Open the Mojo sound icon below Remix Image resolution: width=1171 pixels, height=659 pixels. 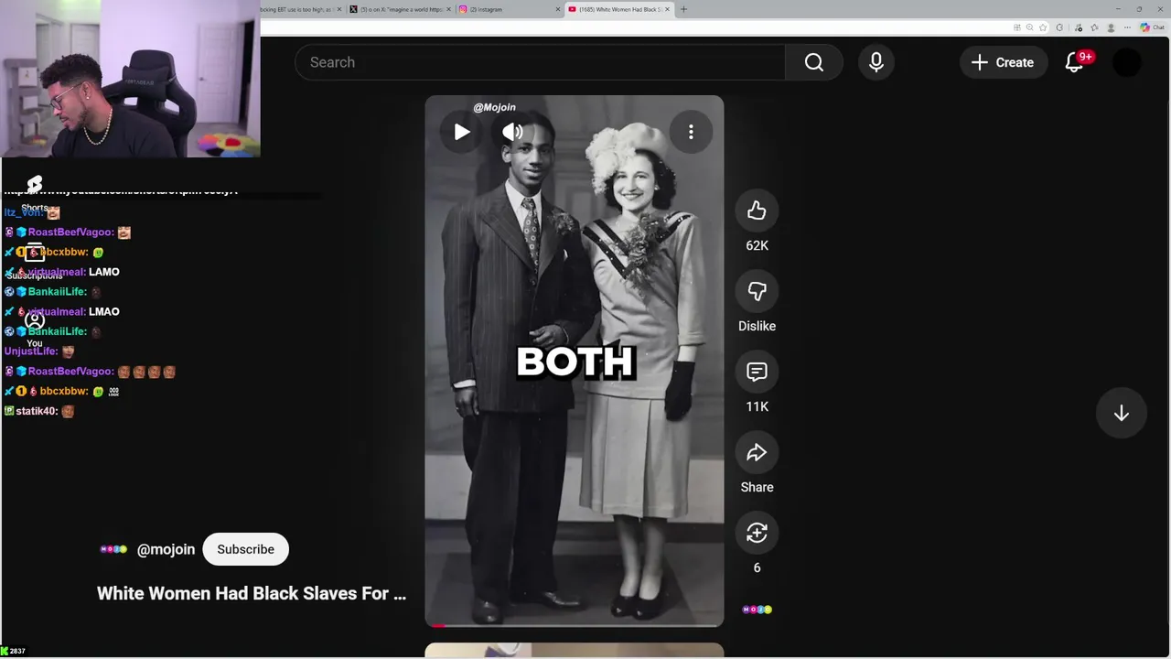pos(757,610)
